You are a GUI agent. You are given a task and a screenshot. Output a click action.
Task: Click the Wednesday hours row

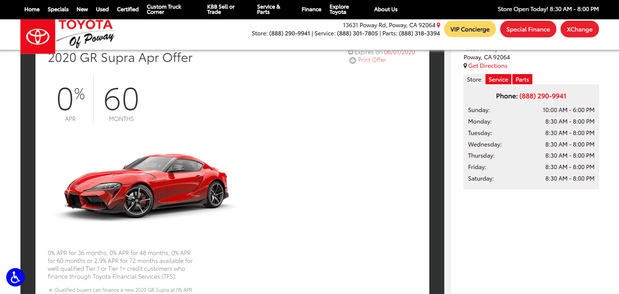coord(531,145)
